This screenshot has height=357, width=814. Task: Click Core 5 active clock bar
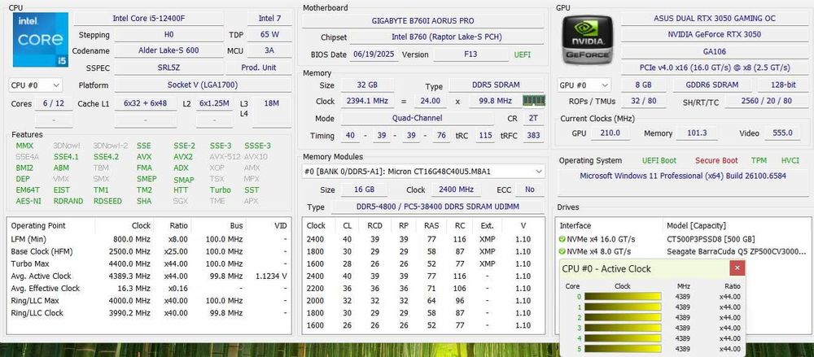click(623, 349)
